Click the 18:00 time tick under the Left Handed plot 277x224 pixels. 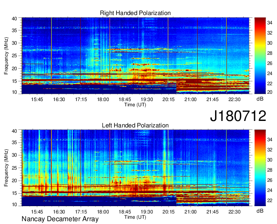point(103,211)
